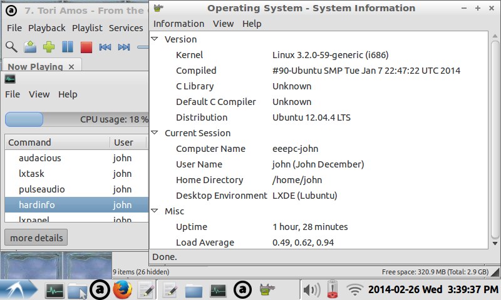
Task: Select the Uptime row
Action: pos(319,227)
